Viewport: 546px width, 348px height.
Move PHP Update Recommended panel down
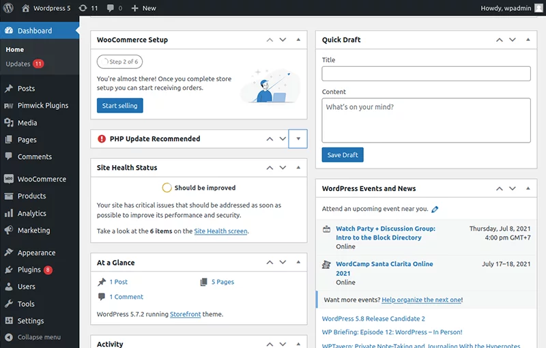[283, 139]
